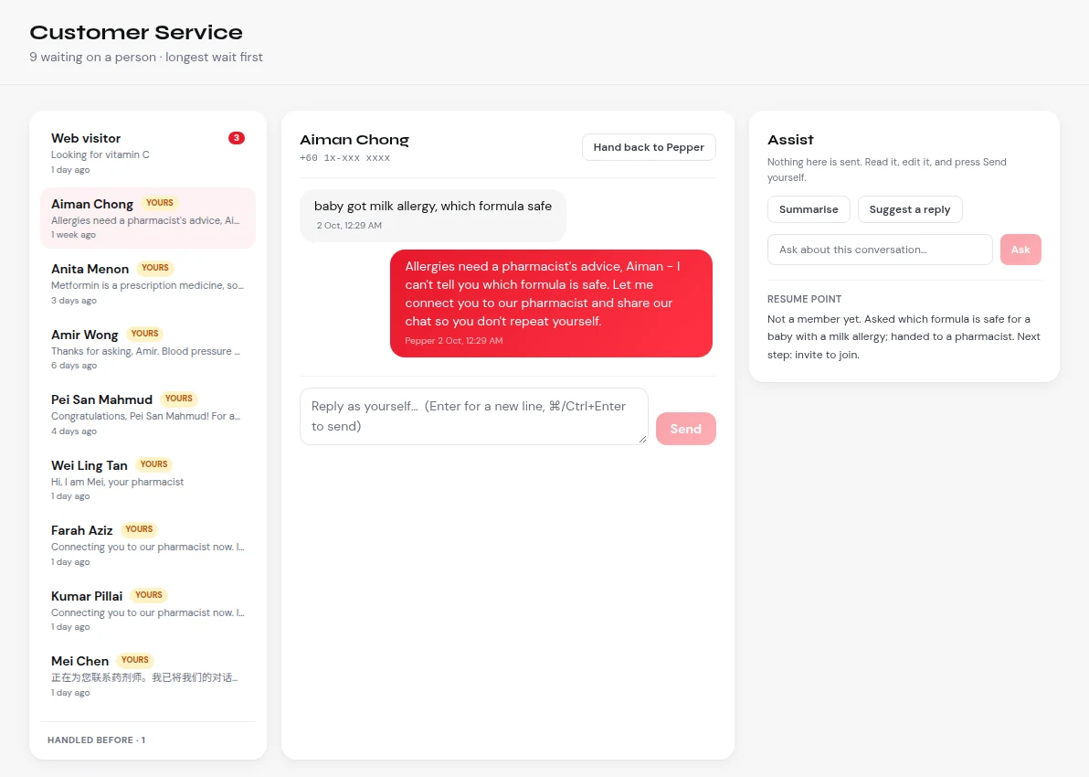Click the Summarise button
Viewport: 1089px width, 777px height.
tap(809, 209)
